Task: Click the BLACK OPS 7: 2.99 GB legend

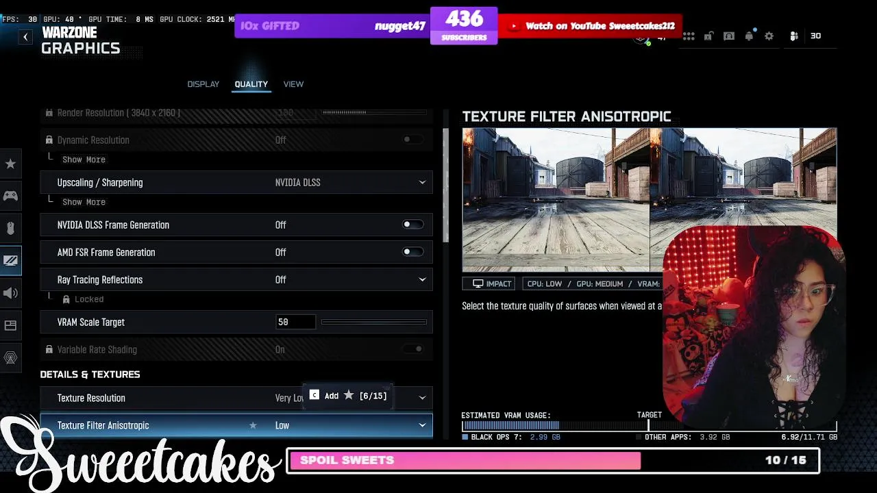Action: (511, 437)
